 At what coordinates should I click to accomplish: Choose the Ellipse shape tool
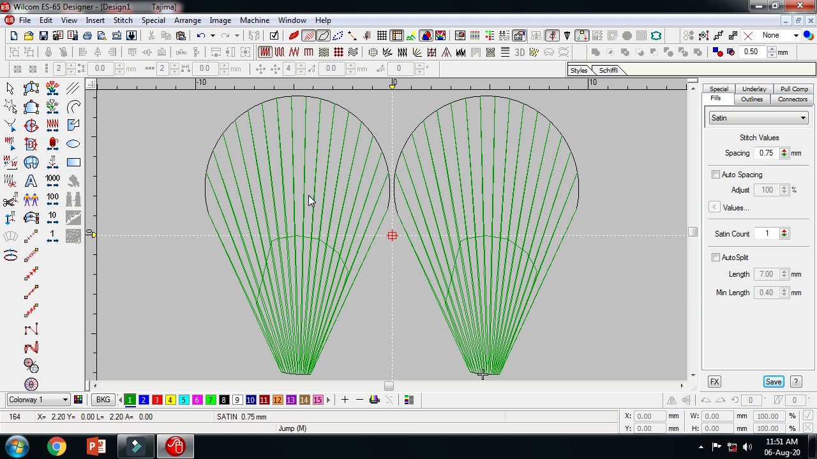pos(73,144)
